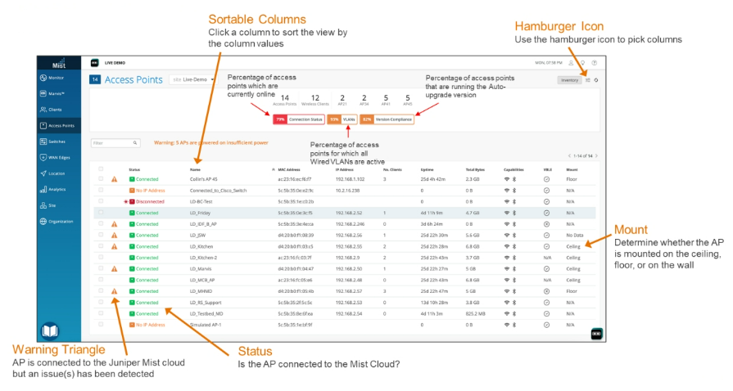This screenshot has width=733, height=391.
Task: Click the search magnifier in the Filter box
Action: 134,143
